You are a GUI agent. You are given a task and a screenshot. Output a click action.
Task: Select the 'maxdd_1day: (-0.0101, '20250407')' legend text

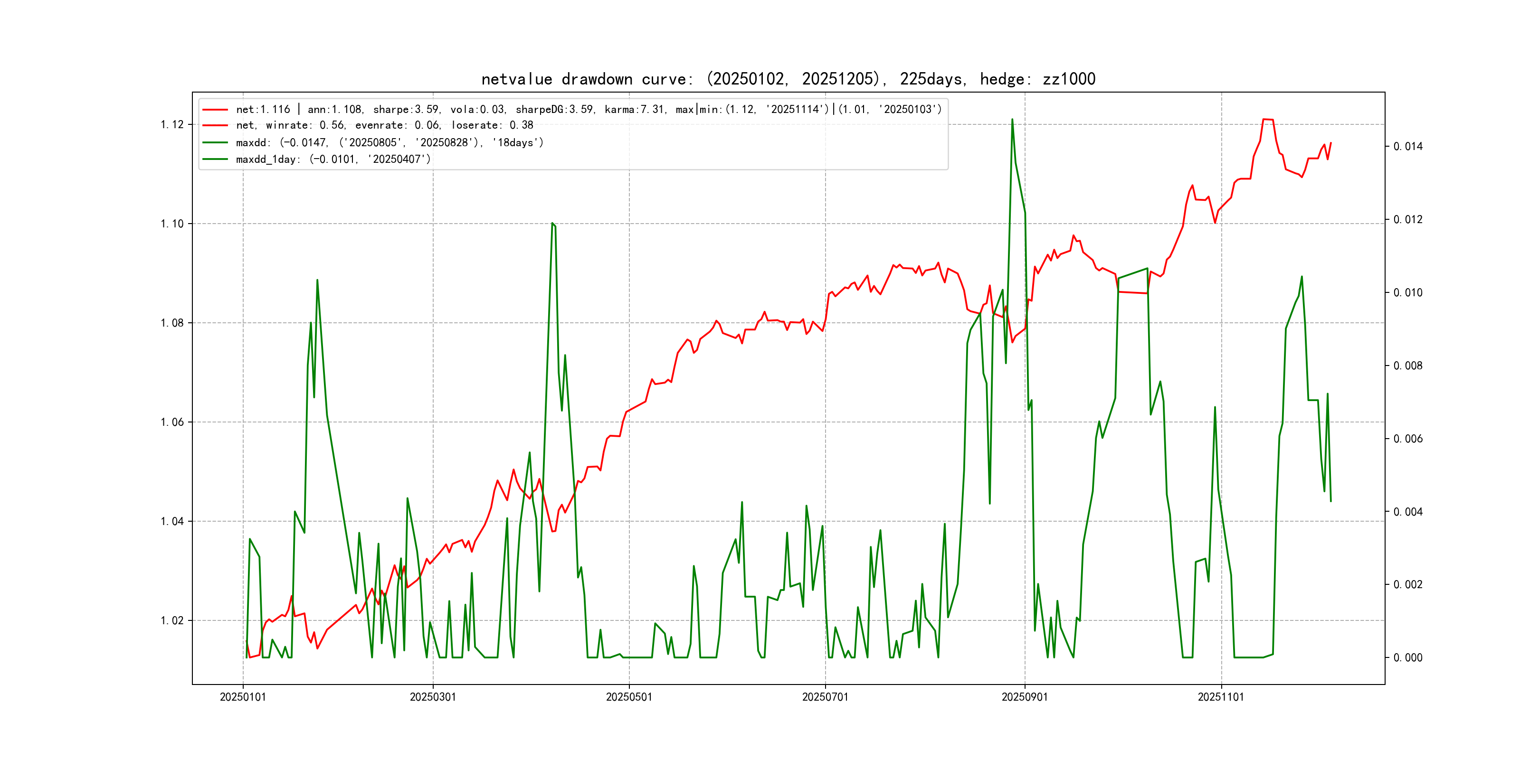(x=333, y=159)
